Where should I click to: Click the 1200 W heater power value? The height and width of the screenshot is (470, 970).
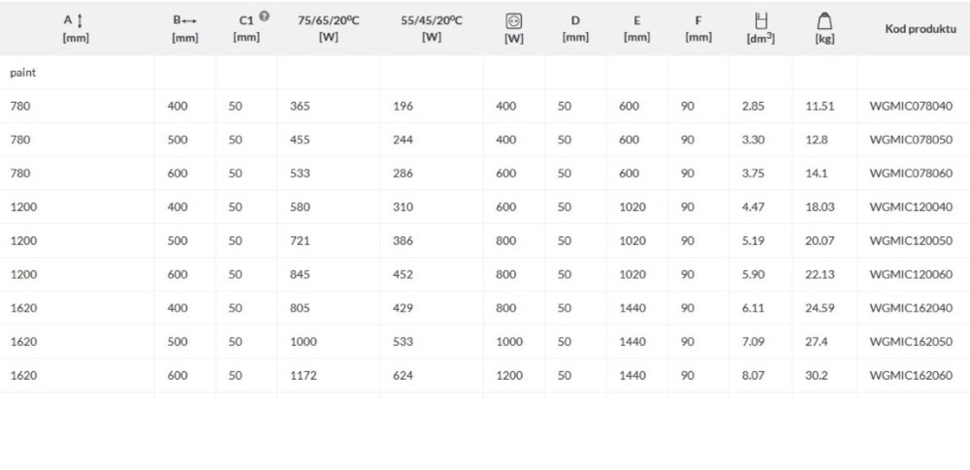(x=509, y=375)
